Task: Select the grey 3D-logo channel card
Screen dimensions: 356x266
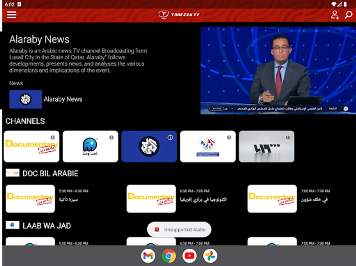Action: click(267, 147)
